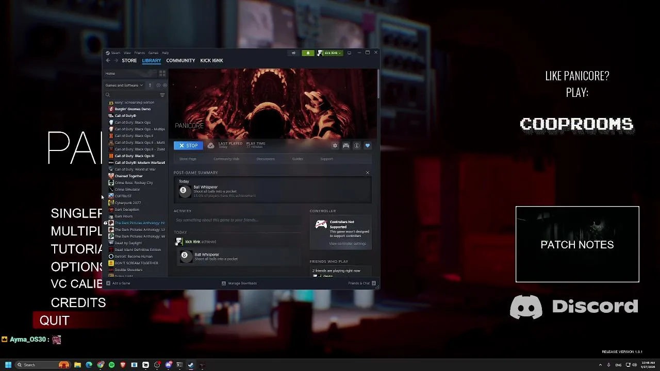This screenshot has height=371, width=660.
Task: Click CREDITS in the Panicore menu
Action: pos(78,302)
